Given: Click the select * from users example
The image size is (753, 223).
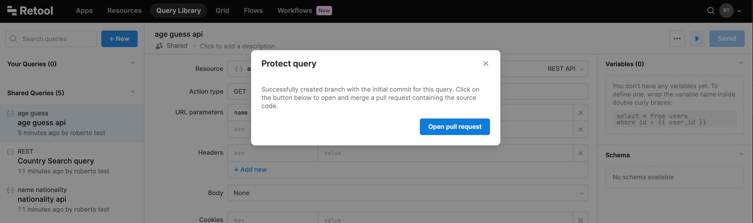Looking at the screenshot, I should pos(675,119).
